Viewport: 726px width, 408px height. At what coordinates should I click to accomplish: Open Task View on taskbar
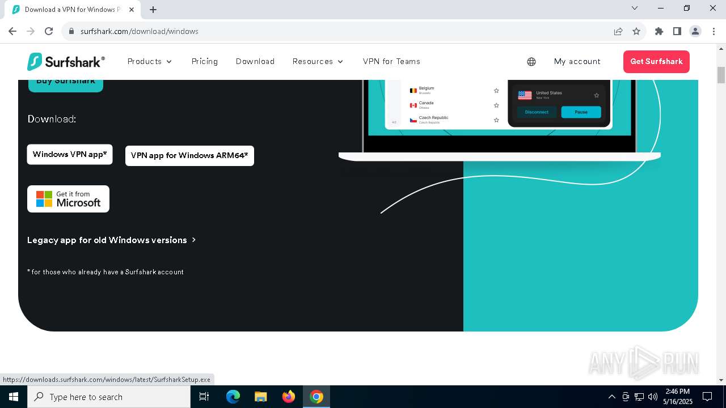(x=204, y=397)
